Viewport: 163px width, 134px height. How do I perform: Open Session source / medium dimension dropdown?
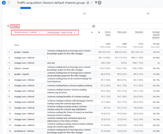click(27, 32)
